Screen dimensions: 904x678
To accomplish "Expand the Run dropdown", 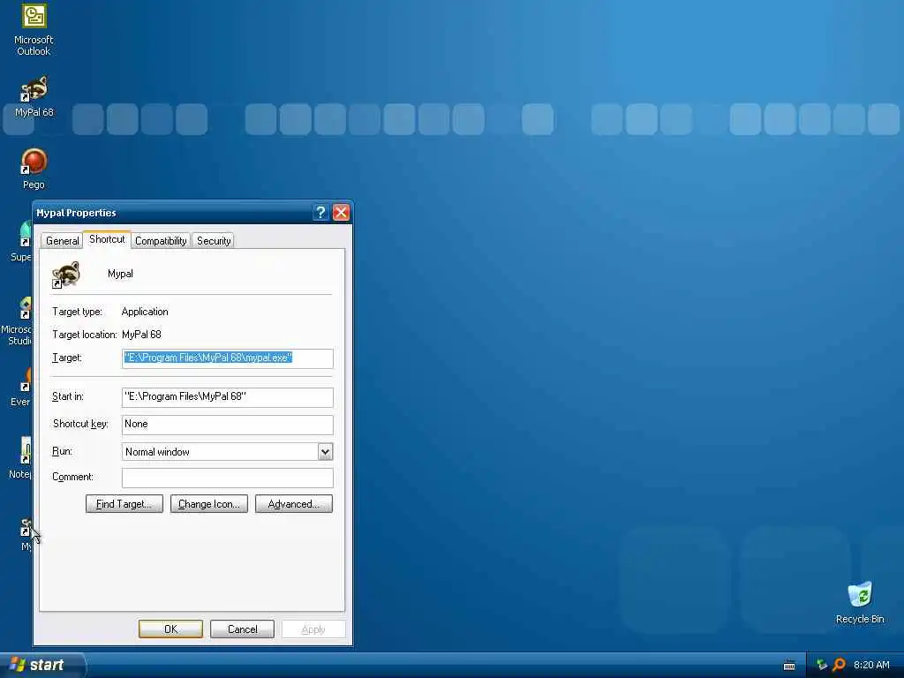I will click(x=325, y=452).
